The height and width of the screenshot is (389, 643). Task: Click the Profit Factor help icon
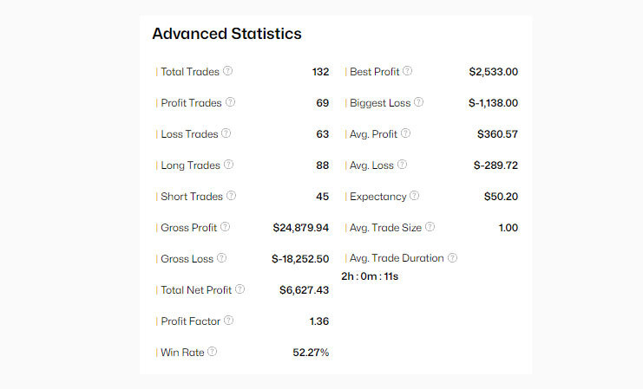click(228, 321)
